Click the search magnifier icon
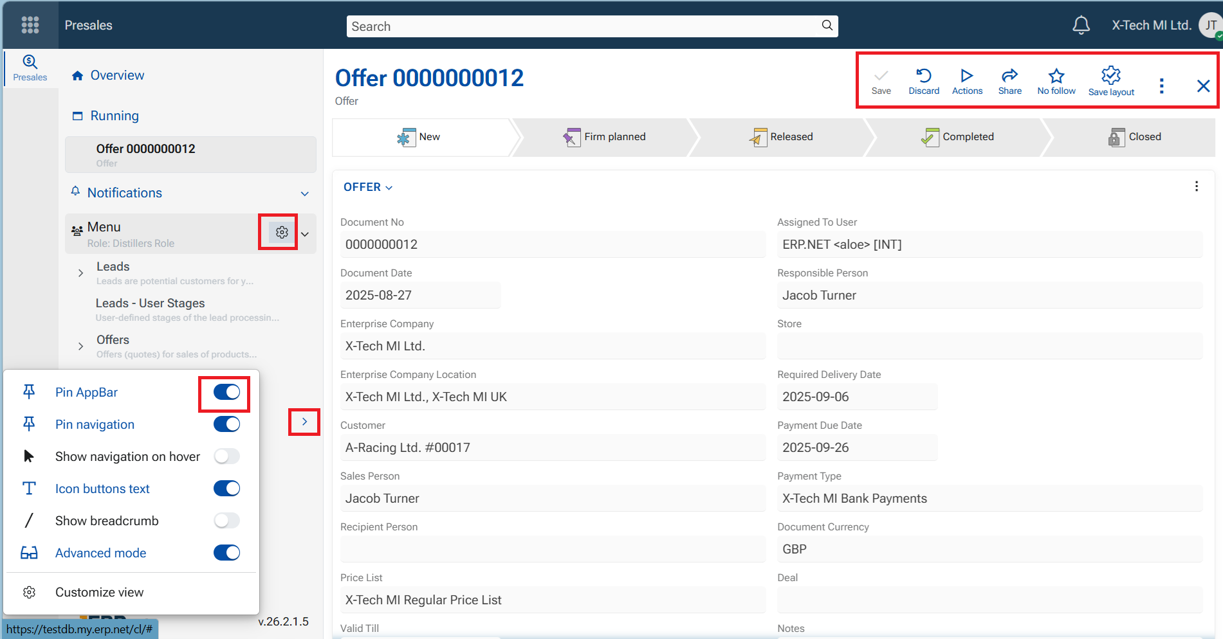 827,26
